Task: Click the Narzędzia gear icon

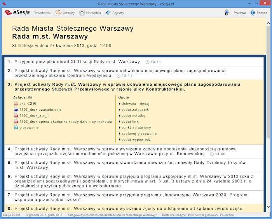Action: (82, 13)
